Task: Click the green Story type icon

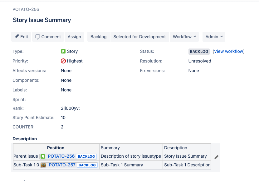Action: pos(63,51)
